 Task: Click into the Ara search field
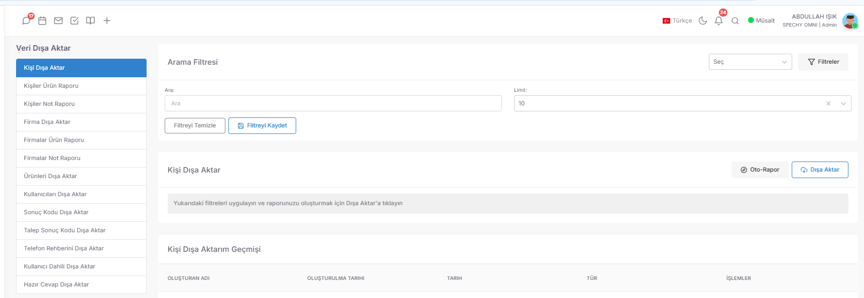pyautogui.click(x=333, y=103)
